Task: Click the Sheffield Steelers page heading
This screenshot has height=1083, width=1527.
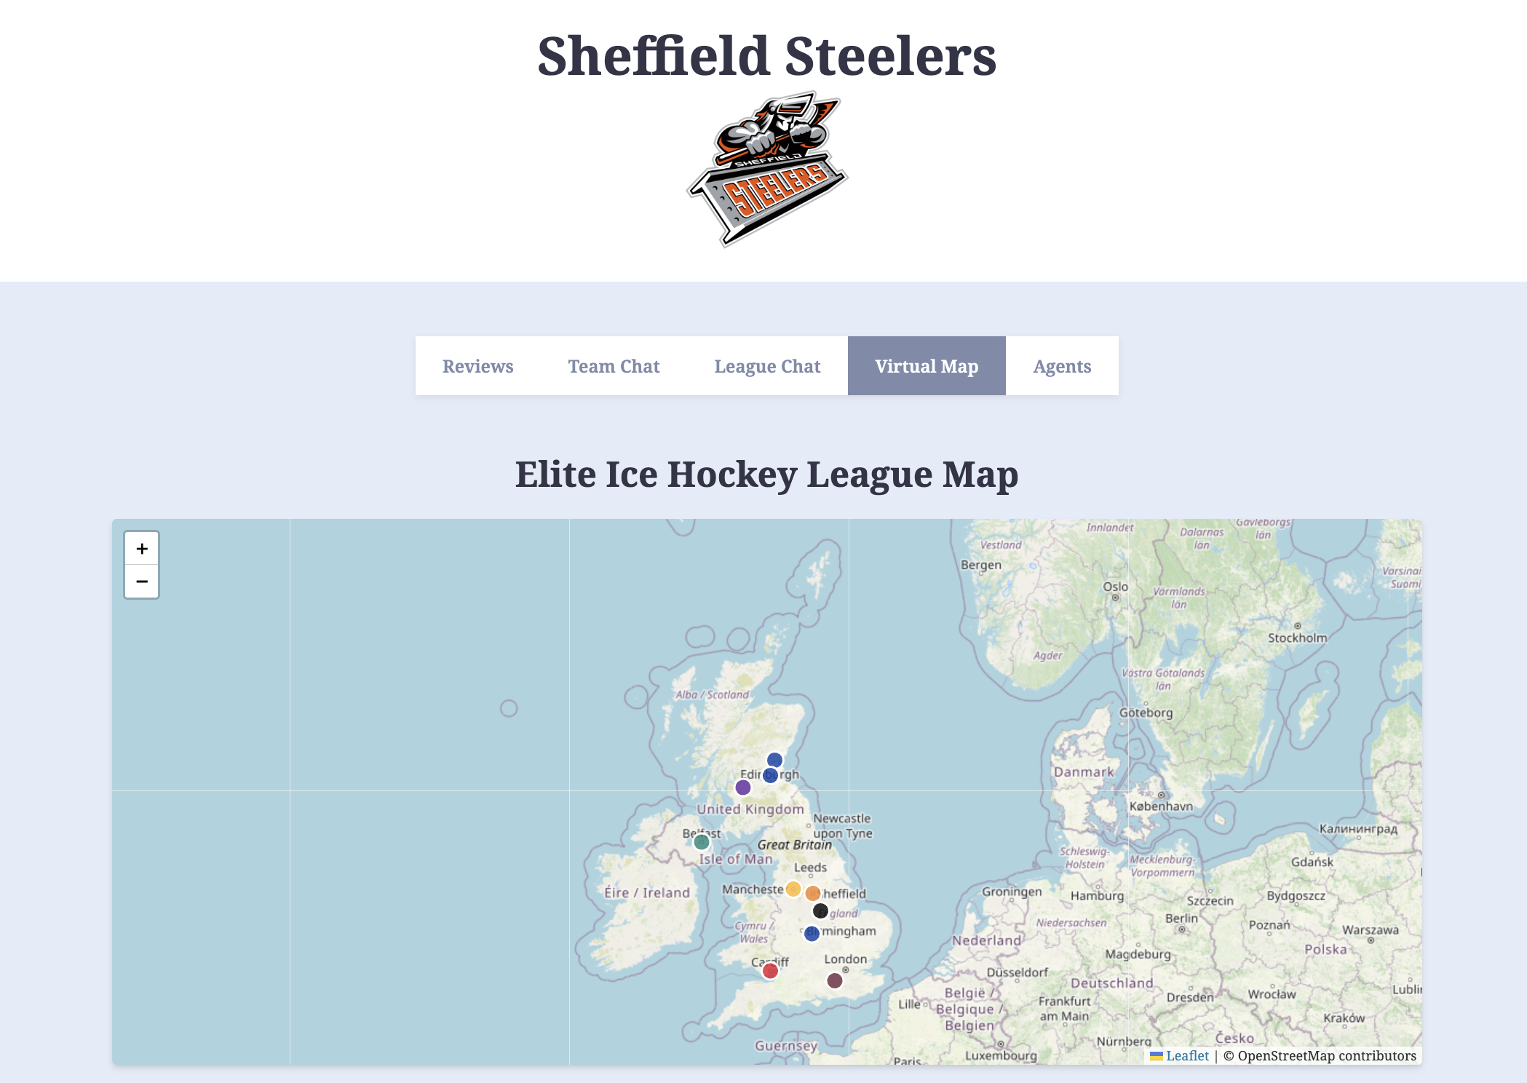Action: pos(766,56)
